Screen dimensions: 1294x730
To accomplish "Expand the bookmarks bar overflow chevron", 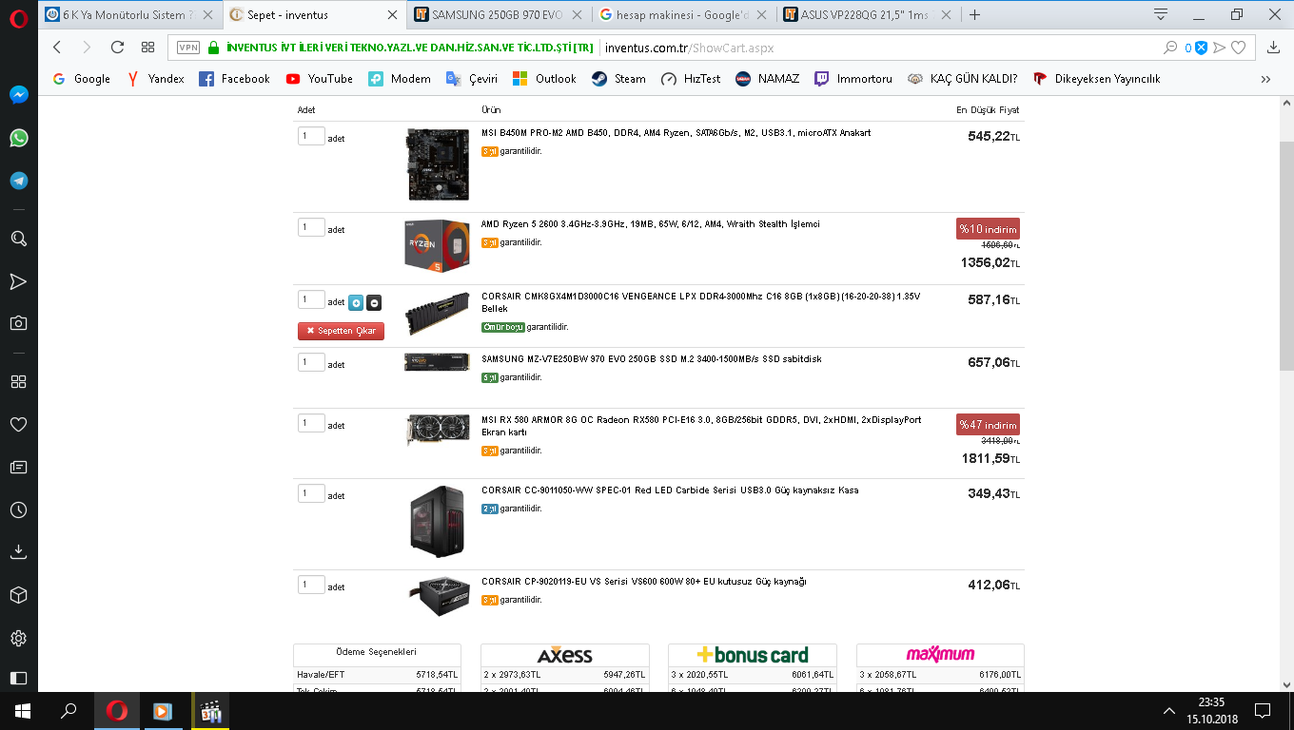I will point(1265,79).
